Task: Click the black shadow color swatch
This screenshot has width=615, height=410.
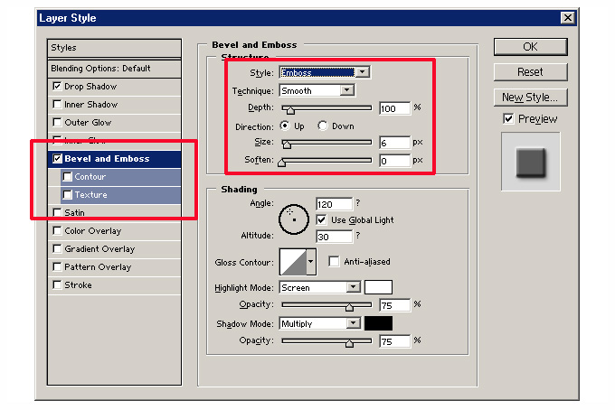Action: (378, 323)
